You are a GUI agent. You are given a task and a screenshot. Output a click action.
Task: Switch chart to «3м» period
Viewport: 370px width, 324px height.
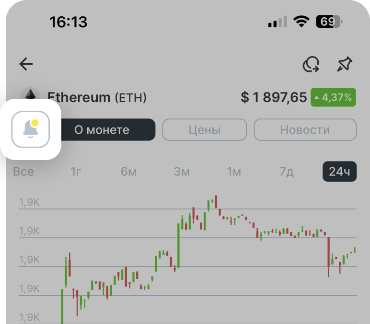[182, 172]
